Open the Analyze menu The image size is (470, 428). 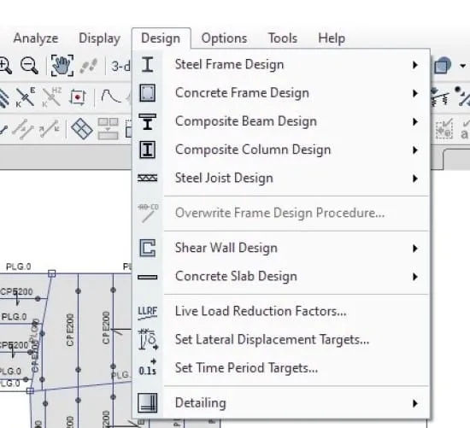36,38
